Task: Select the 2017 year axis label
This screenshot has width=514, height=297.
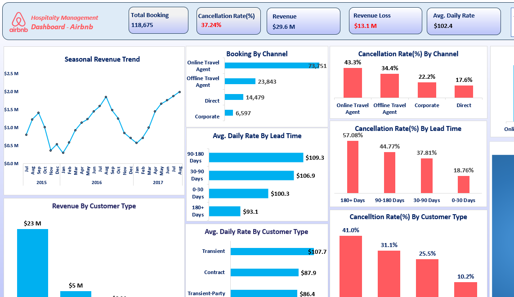Action: (x=158, y=182)
